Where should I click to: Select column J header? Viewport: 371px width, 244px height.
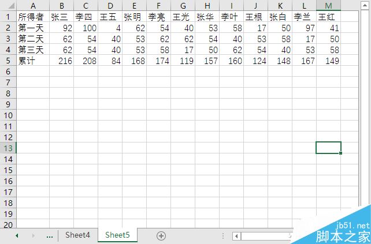(x=255, y=5)
